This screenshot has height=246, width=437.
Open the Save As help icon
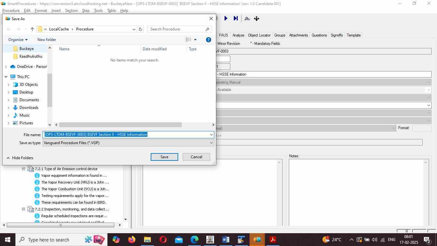point(208,40)
